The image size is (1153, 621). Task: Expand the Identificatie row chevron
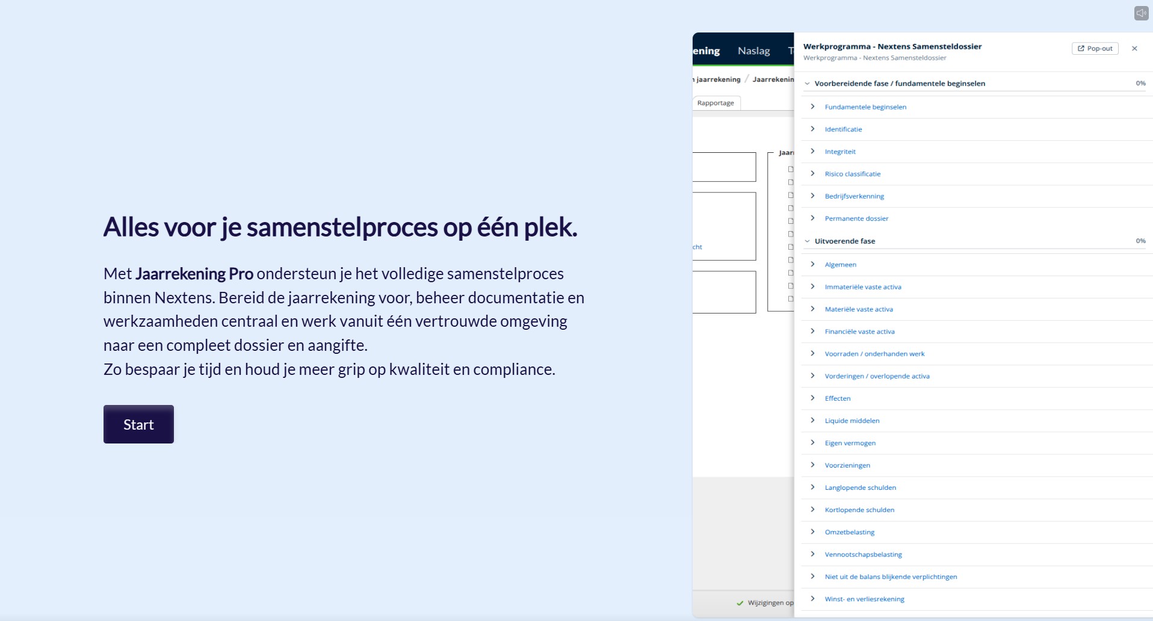coord(812,129)
